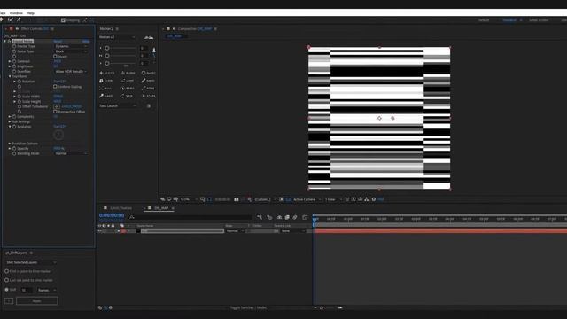Open the Task Launch dropdown

(x=118, y=106)
